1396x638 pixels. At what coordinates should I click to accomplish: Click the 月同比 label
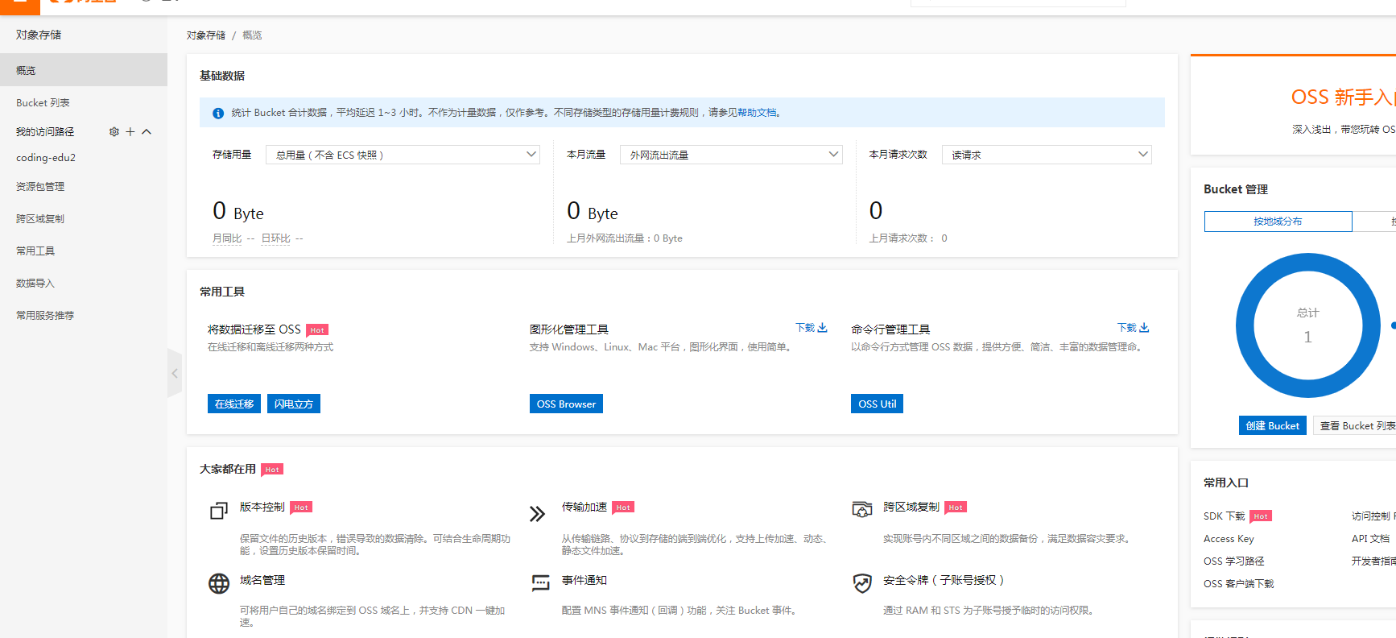coord(227,238)
